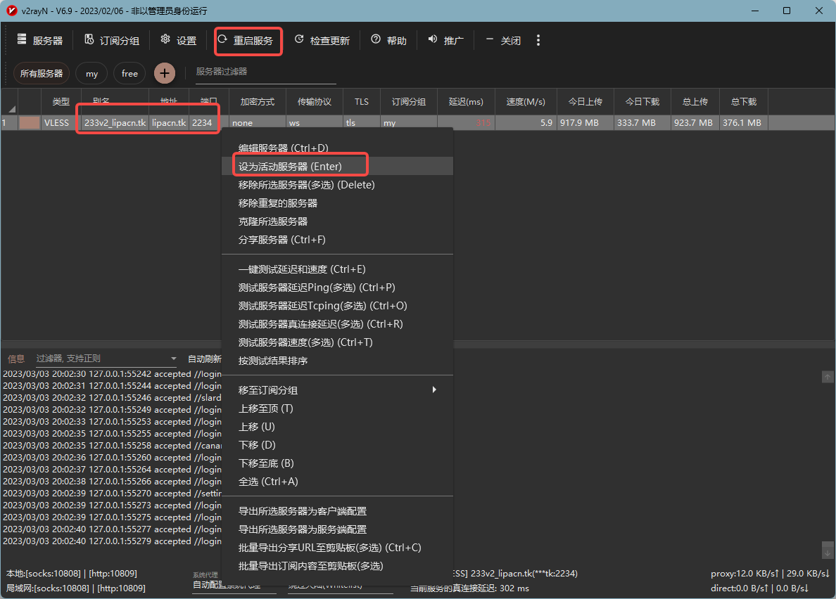Image resolution: width=836 pixels, height=599 pixels.
Task: Select the my subscription group chip
Action: [x=91, y=74]
